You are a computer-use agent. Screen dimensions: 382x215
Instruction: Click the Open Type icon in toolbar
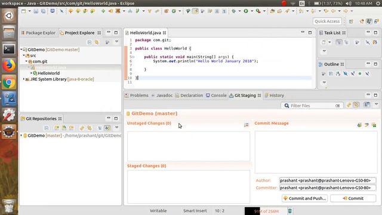pyautogui.click(x=272, y=11)
